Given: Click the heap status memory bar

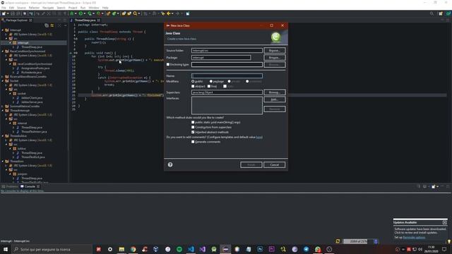Looking at the screenshot, I should (x=358, y=241).
